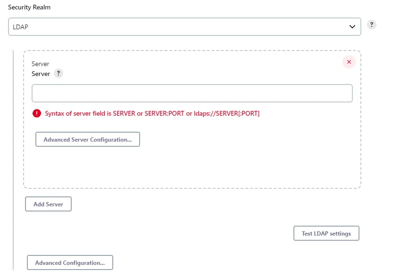
Task: Click the chevron arrow on the LDAP selector
Action: 352,27
